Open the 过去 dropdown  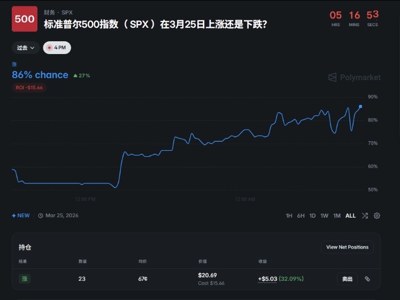pos(26,48)
